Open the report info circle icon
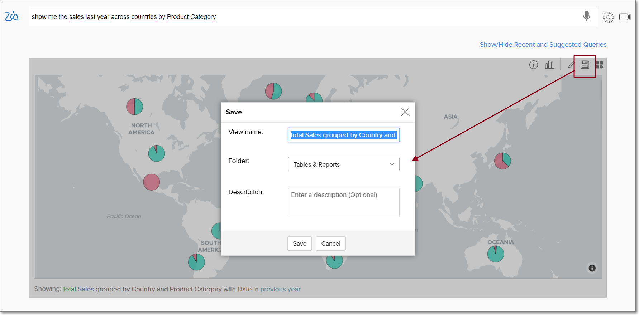 [x=533, y=65]
